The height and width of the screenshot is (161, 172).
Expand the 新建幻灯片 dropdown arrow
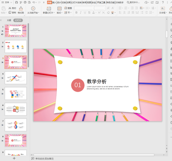coord(54,13)
